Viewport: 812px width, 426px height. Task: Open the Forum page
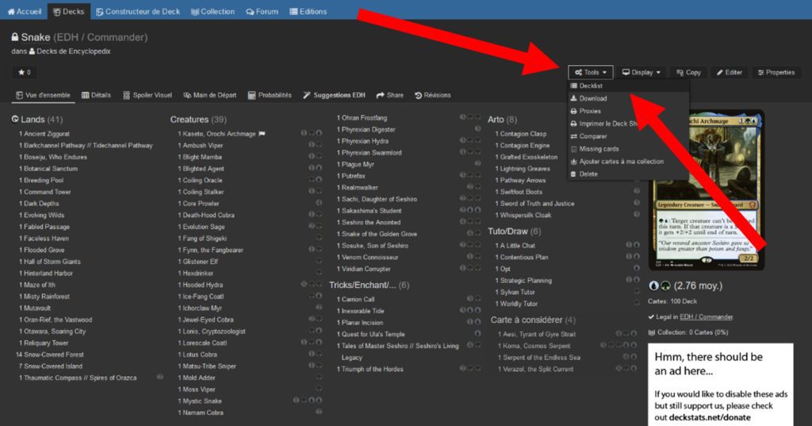click(262, 11)
